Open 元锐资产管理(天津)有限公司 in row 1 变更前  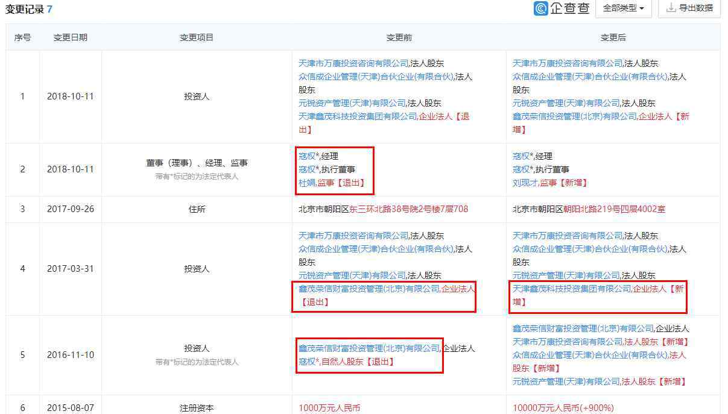click(x=352, y=103)
